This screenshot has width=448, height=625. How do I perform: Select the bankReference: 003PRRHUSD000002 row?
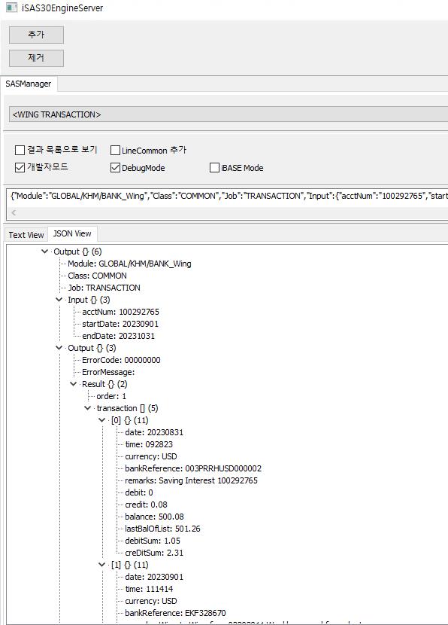(193, 468)
